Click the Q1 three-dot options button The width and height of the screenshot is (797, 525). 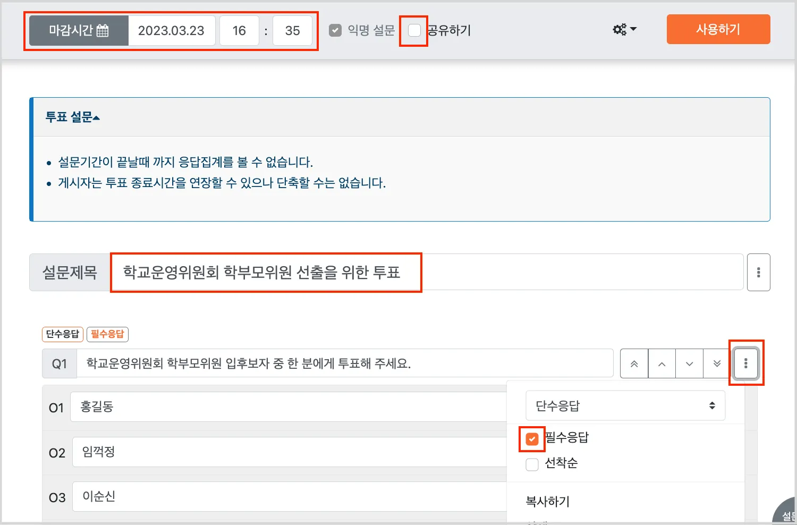(746, 363)
